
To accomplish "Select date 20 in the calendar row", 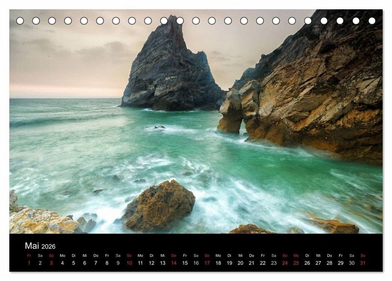I will (x=240, y=263).
